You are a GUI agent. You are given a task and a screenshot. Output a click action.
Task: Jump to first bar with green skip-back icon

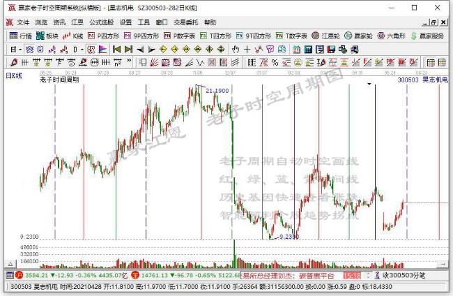pos(116,50)
